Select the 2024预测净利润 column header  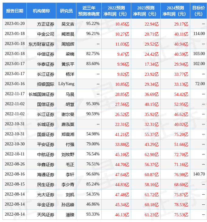coord(175,11)
